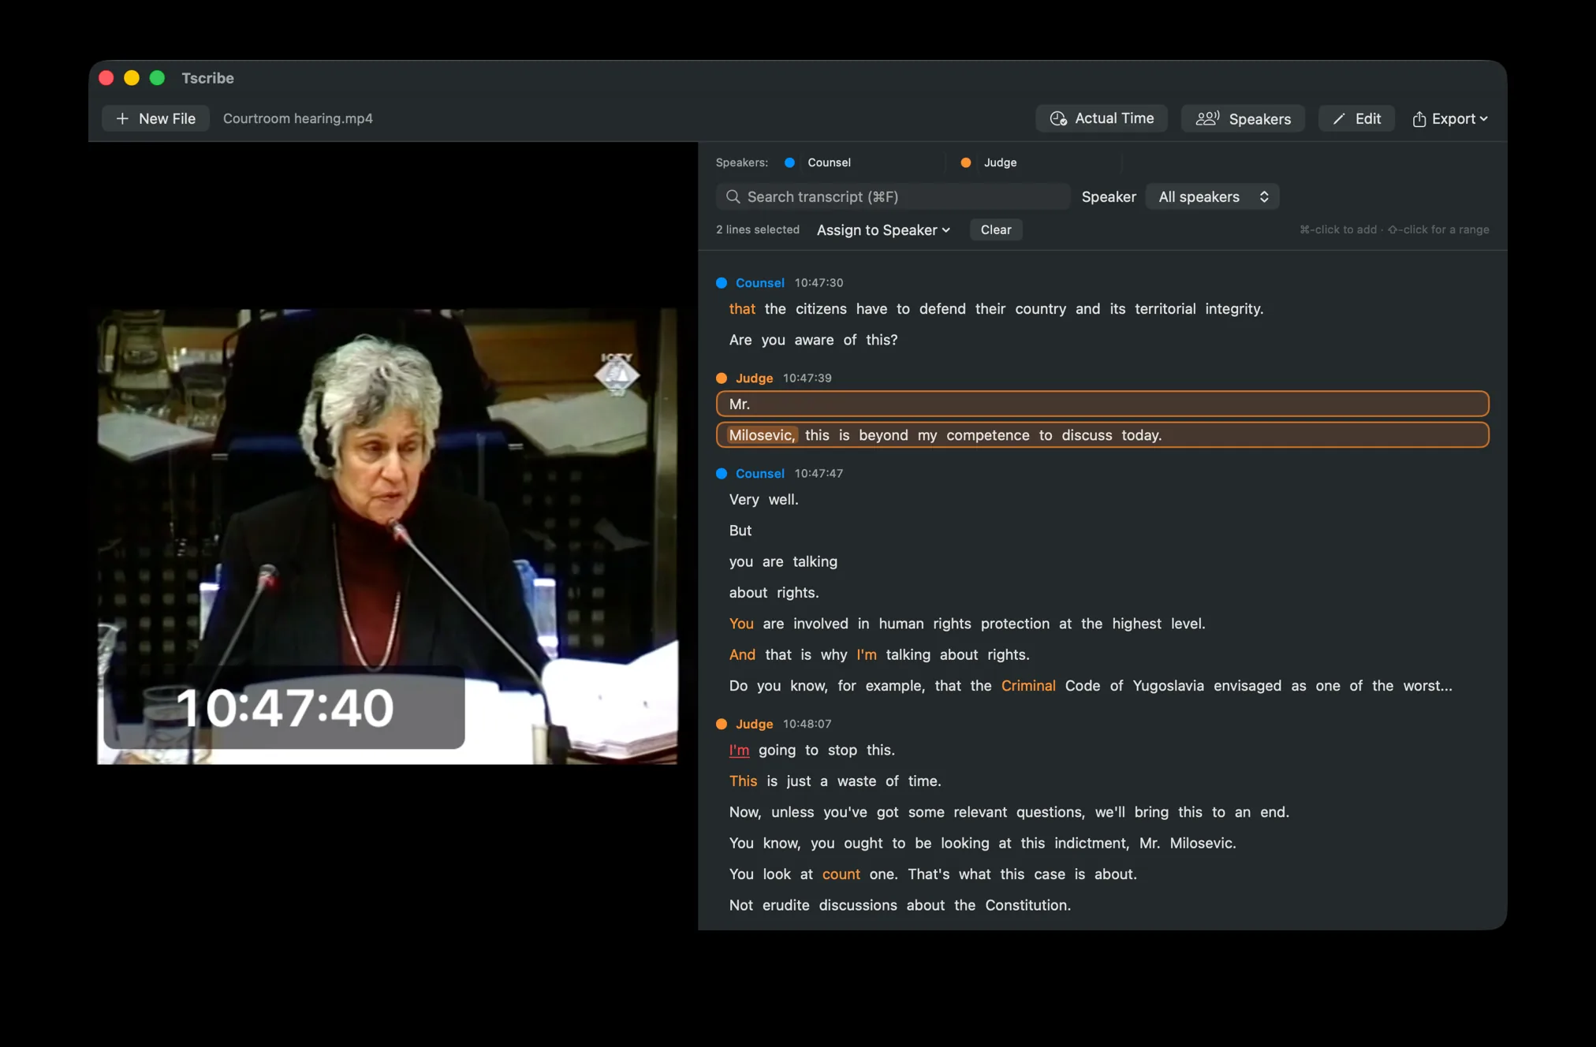Click orange word "that" in first Counsel line
This screenshot has height=1047, width=1596.
point(742,309)
